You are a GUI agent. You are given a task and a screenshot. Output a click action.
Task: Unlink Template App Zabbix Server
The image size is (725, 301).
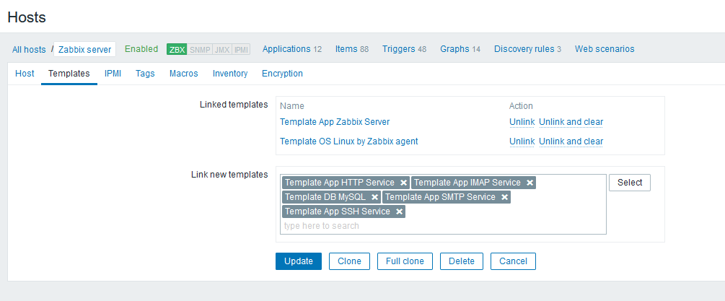522,122
